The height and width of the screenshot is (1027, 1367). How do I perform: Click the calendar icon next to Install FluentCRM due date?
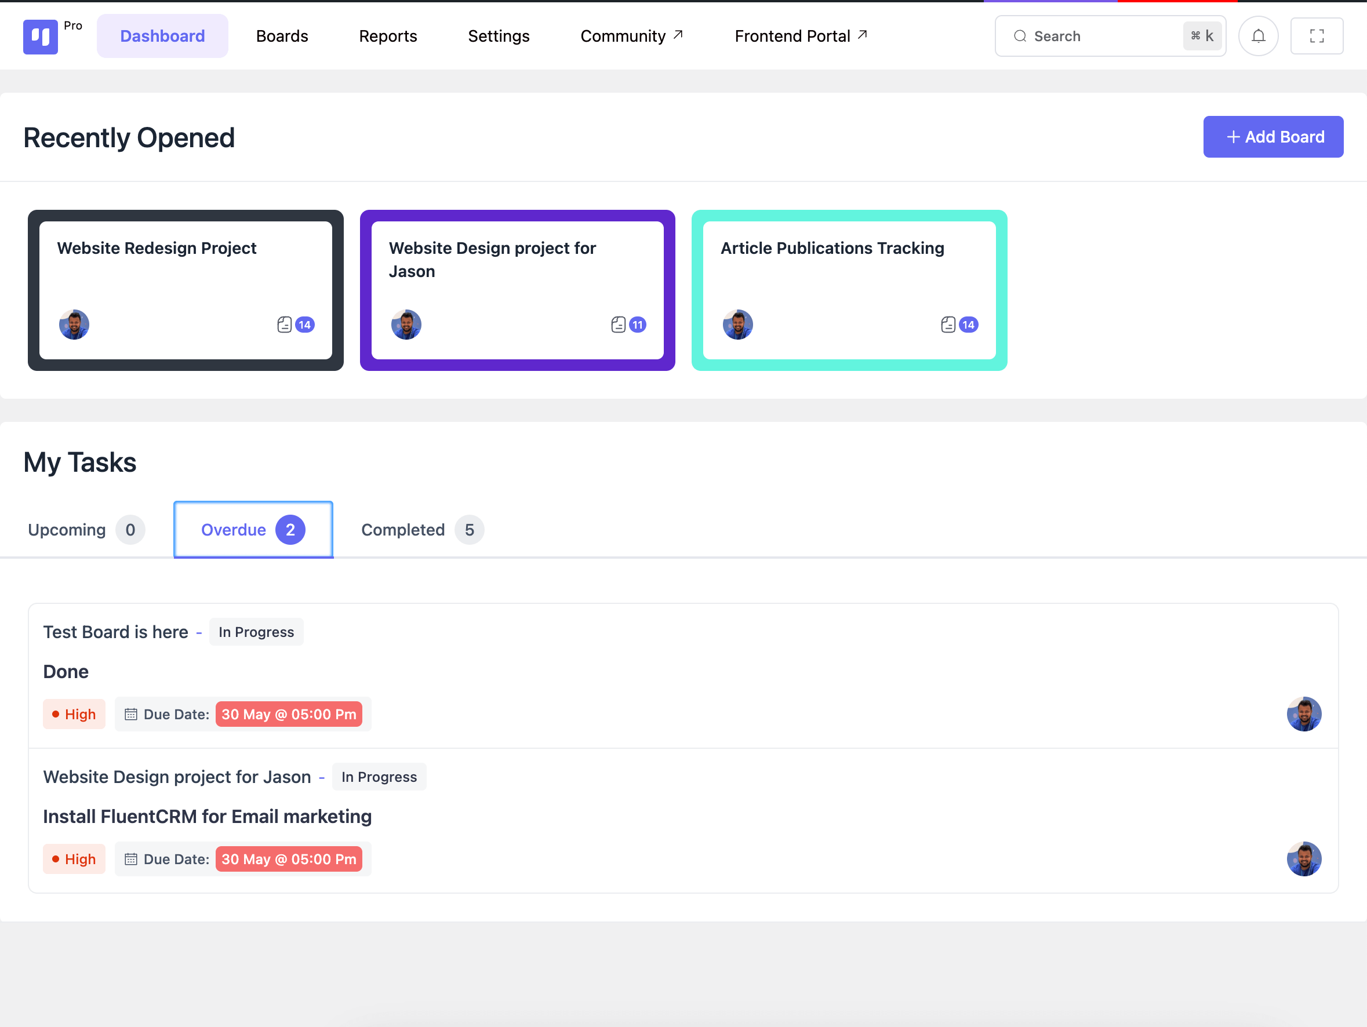click(x=129, y=859)
